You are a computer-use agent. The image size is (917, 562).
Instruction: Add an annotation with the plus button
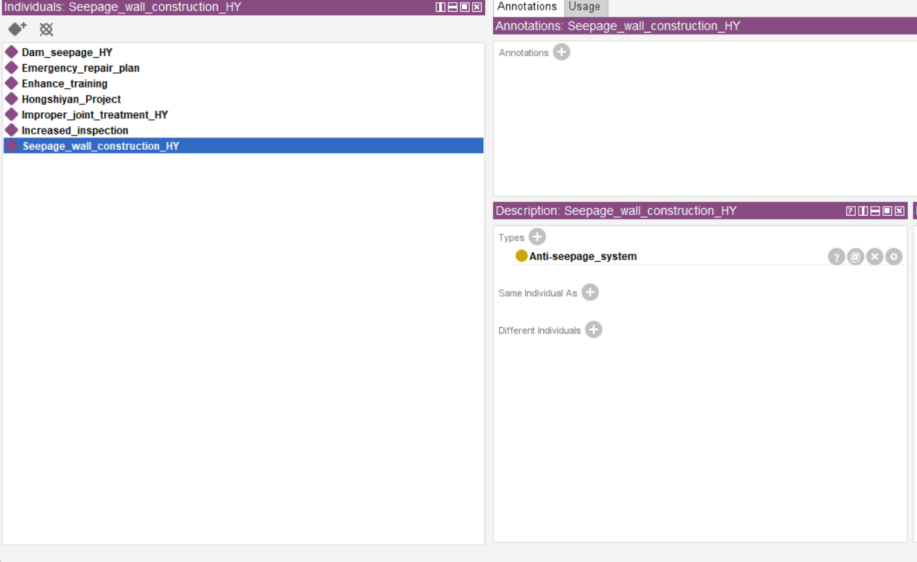(562, 52)
